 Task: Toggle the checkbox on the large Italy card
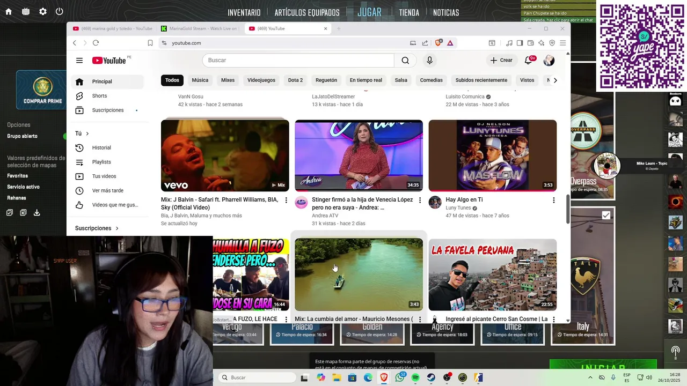click(x=606, y=216)
